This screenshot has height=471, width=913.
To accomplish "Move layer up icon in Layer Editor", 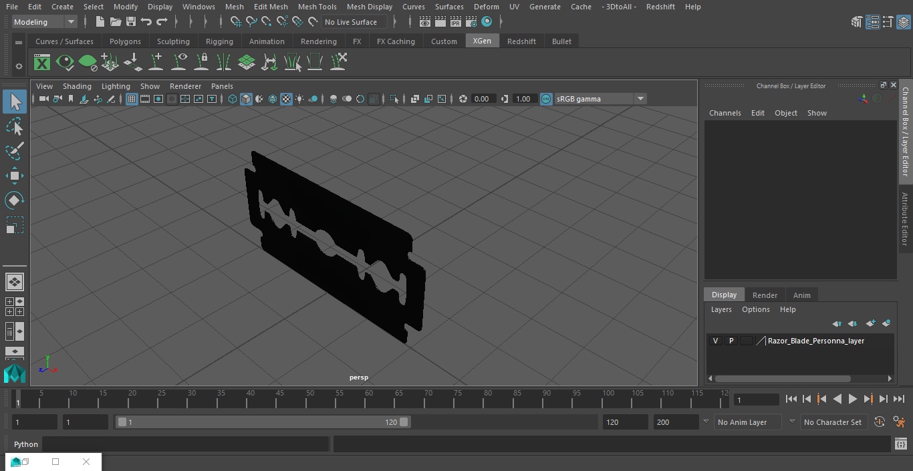I will pos(837,323).
